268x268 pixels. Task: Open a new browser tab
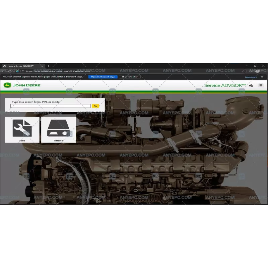[48, 66]
